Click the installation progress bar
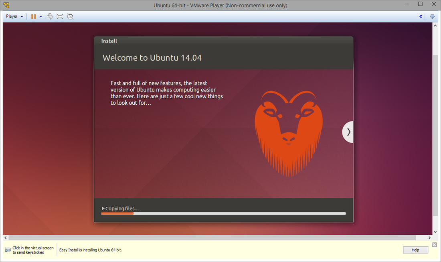441x262 pixels. 223,213
